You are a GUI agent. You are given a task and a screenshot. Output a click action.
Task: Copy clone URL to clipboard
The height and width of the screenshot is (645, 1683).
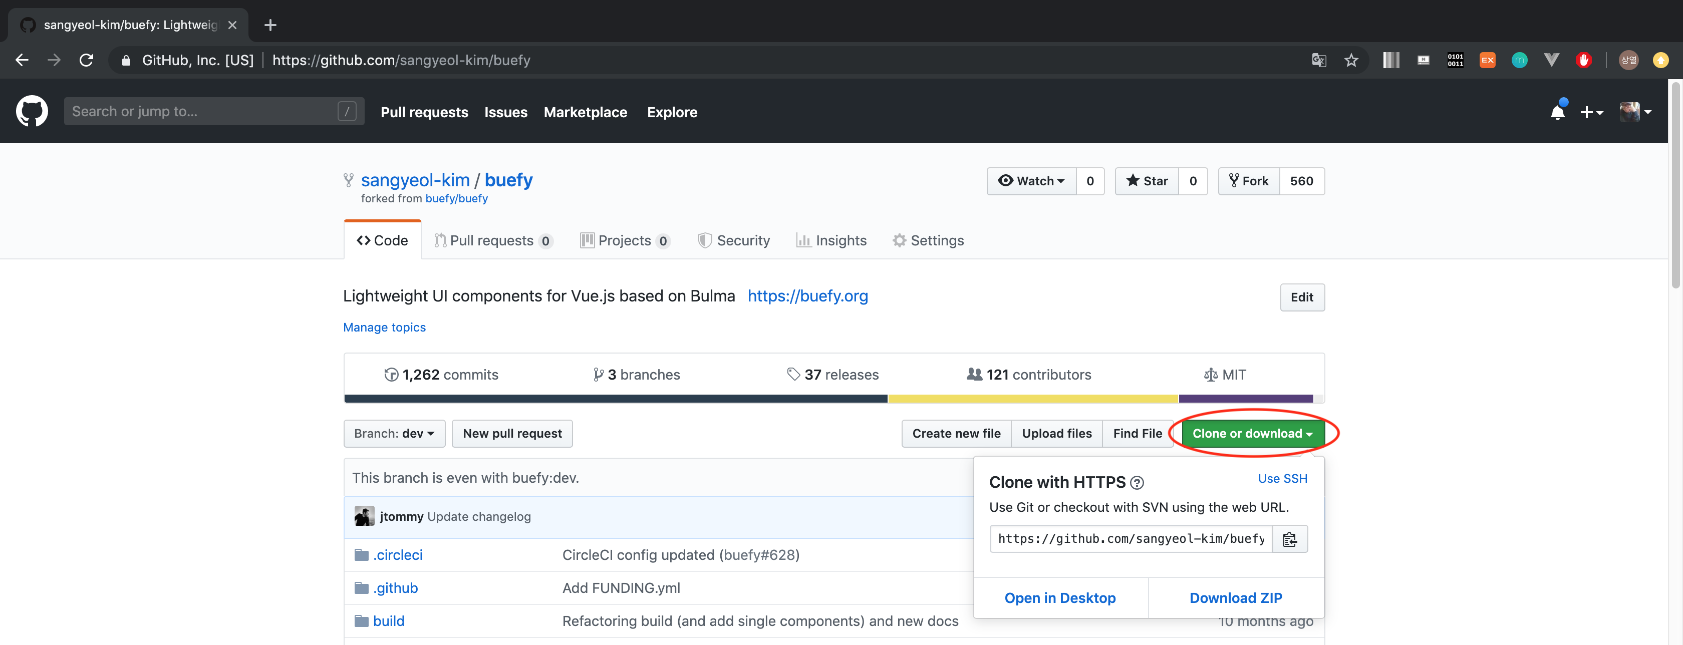[1289, 539]
